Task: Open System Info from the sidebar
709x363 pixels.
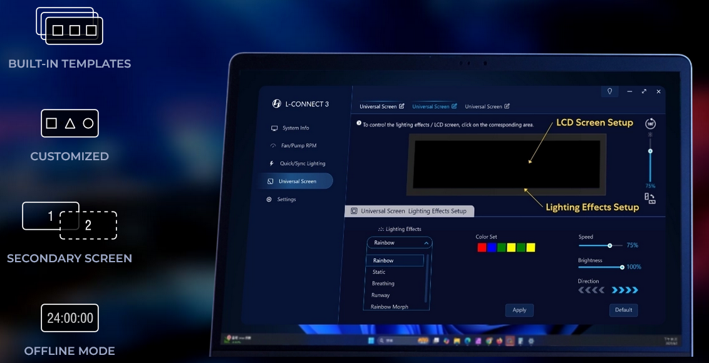Action: [295, 128]
